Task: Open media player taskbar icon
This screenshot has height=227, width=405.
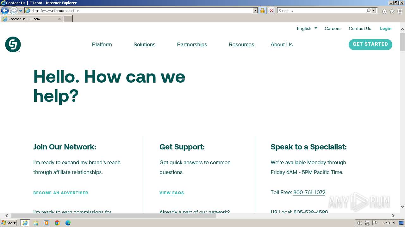Action: 47,223
